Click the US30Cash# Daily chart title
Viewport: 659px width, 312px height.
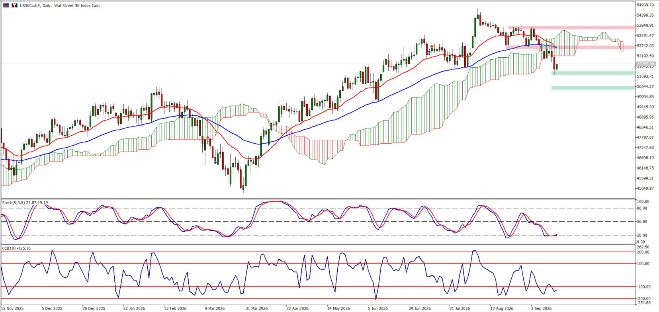pos(60,6)
